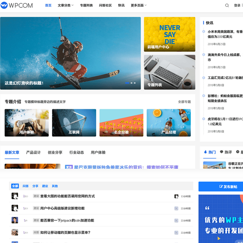Select the 热评 tab with comment icon
Image resolution: width=243 pixels, height=243 pixels.
pyautogui.click(x=226, y=152)
